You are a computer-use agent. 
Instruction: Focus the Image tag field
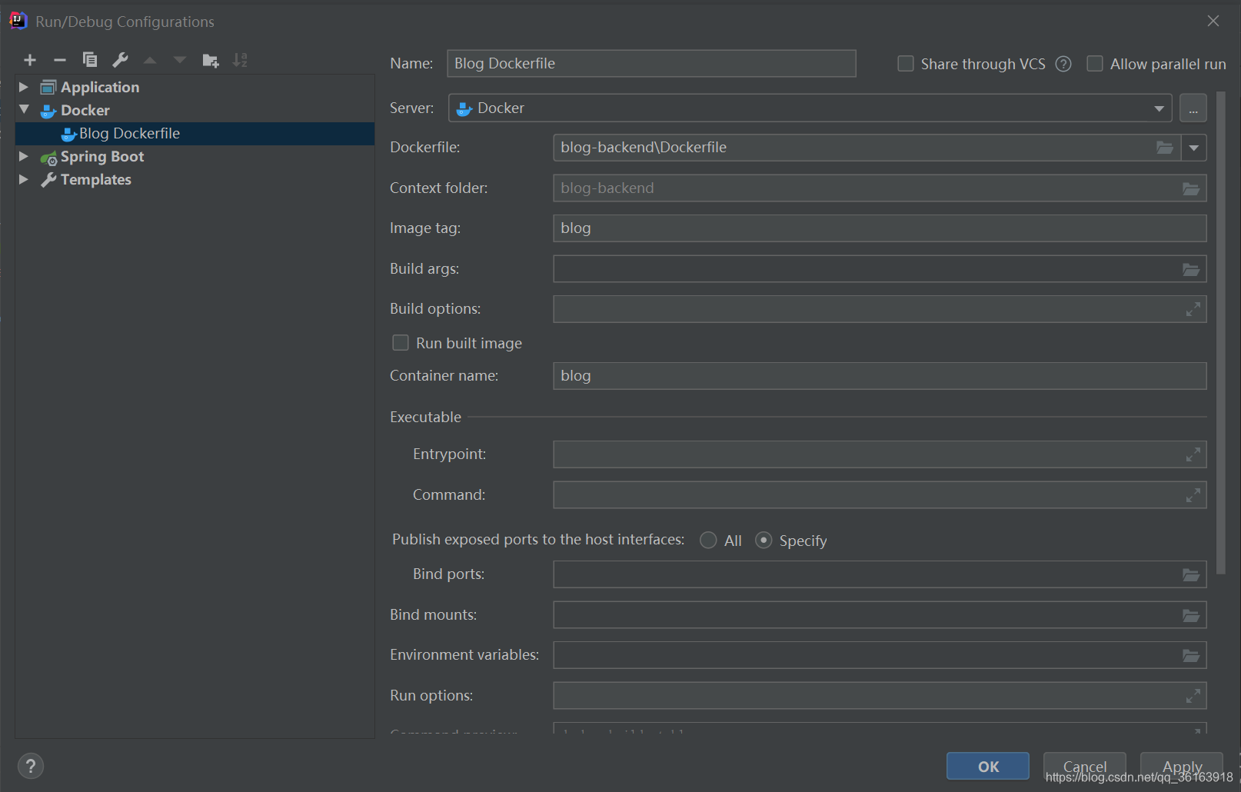pyautogui.click(x=880, y=228)
